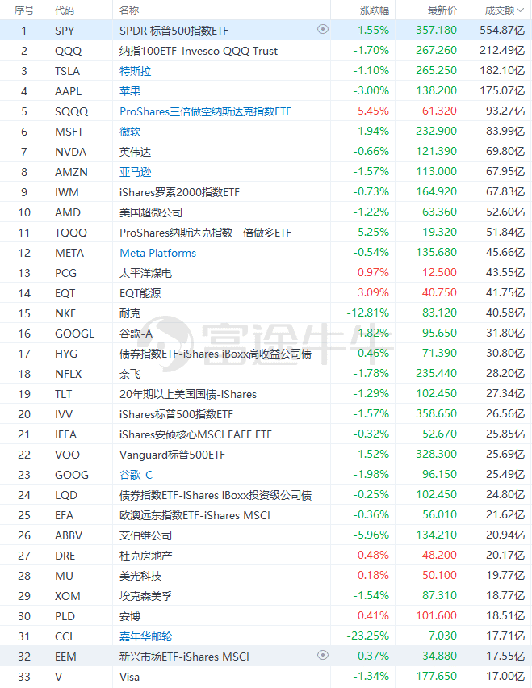Select the META ticker code
Screen dimensions: 532x688
pos(69,253)
